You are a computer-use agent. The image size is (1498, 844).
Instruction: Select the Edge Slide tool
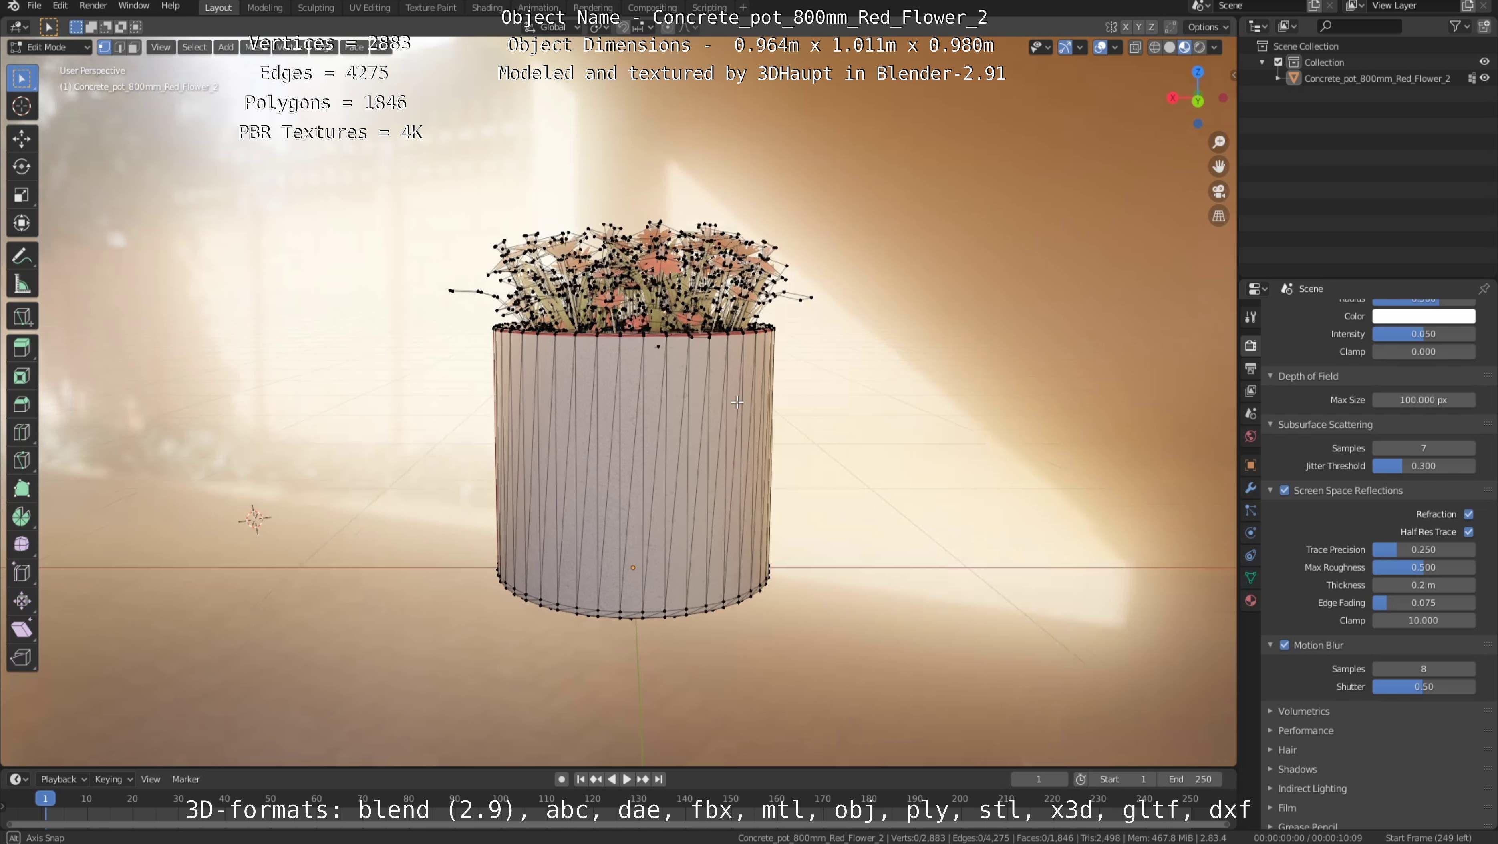click(x=22, y=573)
